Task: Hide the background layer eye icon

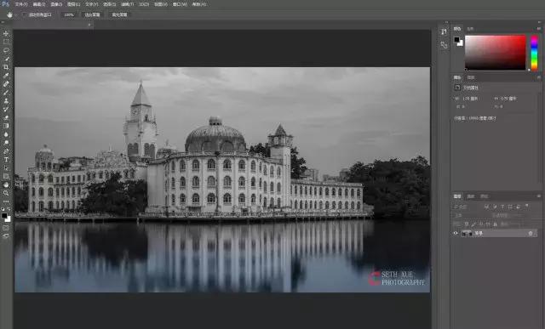Action: (456, 234)
